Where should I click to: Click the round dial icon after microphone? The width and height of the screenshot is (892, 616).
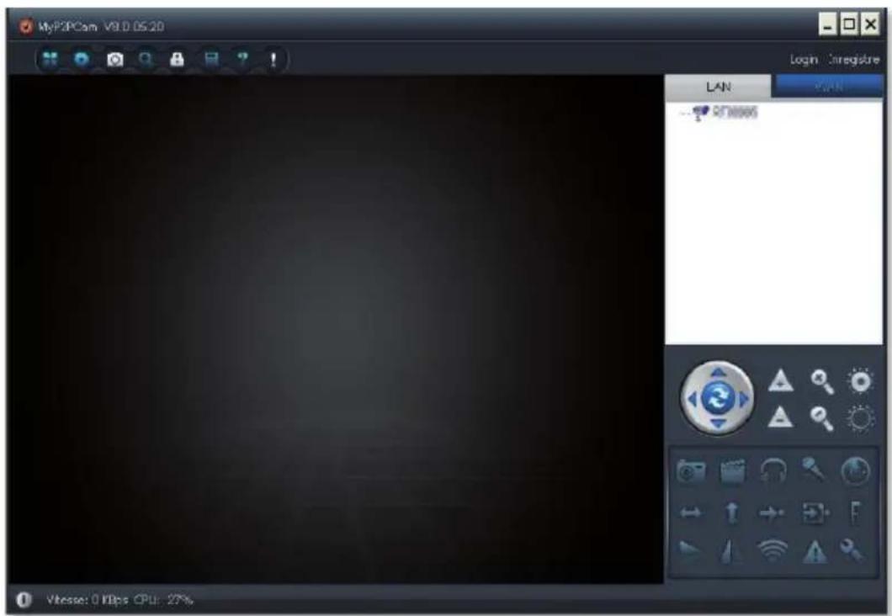[x=855, y=471]
